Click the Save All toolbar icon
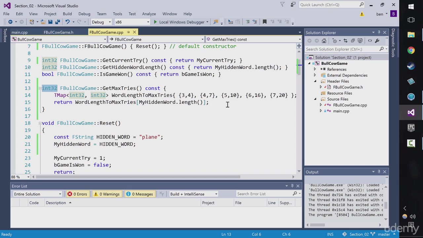 pos(58,22)
